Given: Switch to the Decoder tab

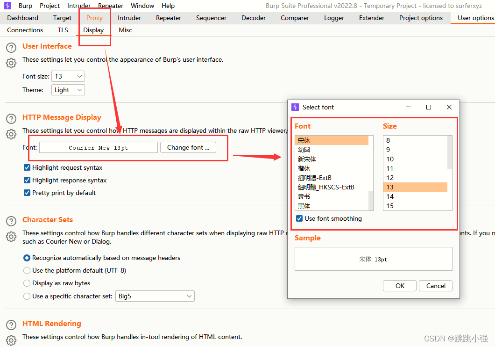Looking at the screenshot, I should (254, 18).
